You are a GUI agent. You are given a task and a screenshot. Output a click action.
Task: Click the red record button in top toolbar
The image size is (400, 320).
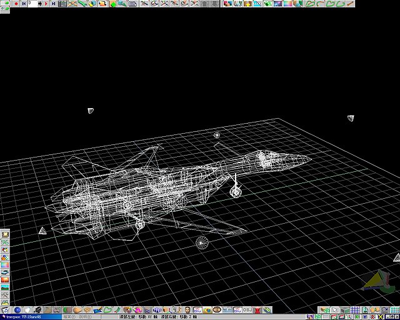pos(15,4)
